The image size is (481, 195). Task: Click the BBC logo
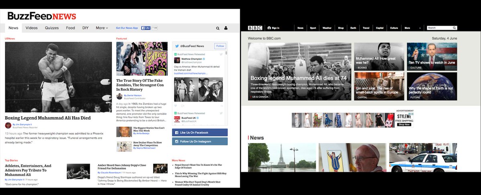[x=254, y=28]
